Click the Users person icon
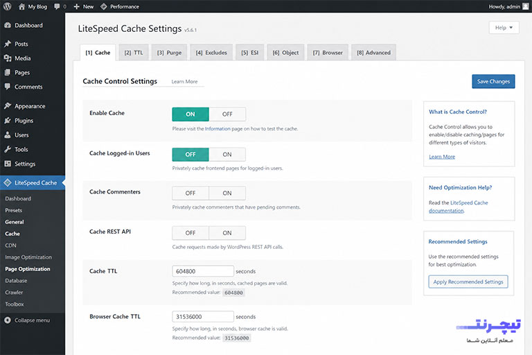532x355 pixels. 8,135
